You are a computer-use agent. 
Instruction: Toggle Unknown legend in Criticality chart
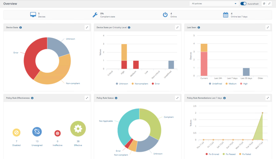(123, 83)
